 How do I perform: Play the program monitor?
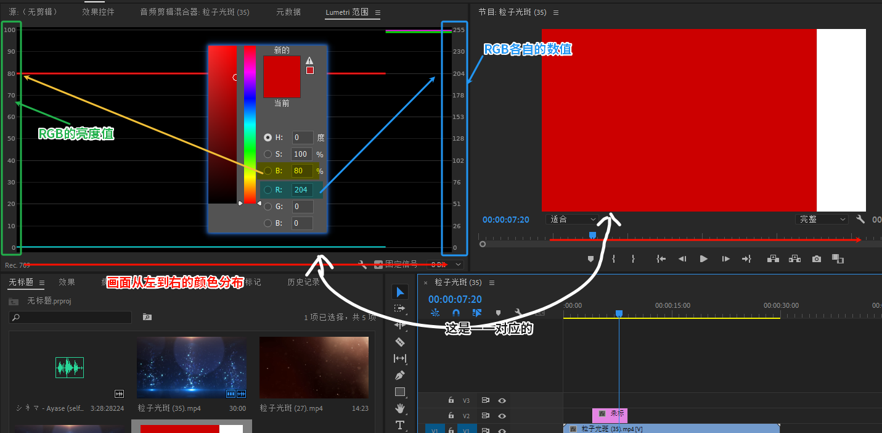pyautogui.click(x=704, y=259)
